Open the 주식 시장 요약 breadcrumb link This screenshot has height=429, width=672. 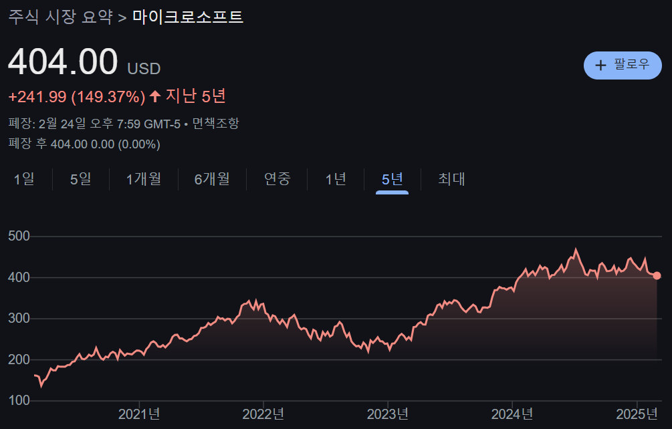pyautogui.click(x=60, y=17)
